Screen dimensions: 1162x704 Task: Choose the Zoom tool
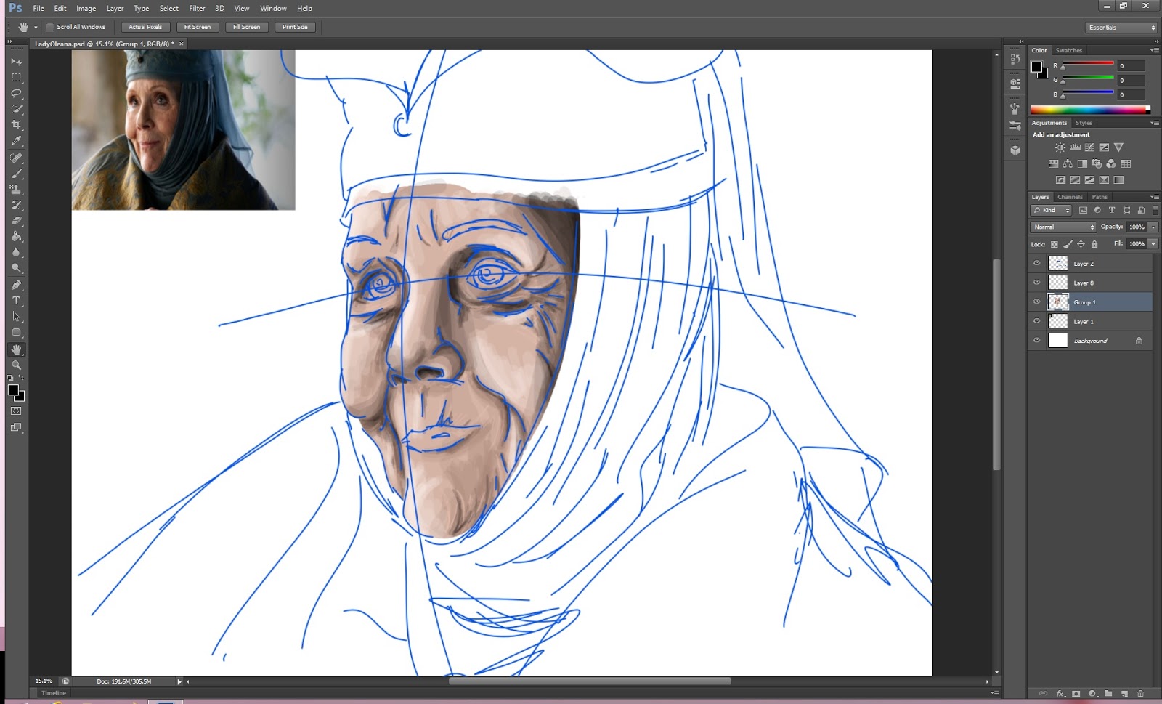point(17,365)
